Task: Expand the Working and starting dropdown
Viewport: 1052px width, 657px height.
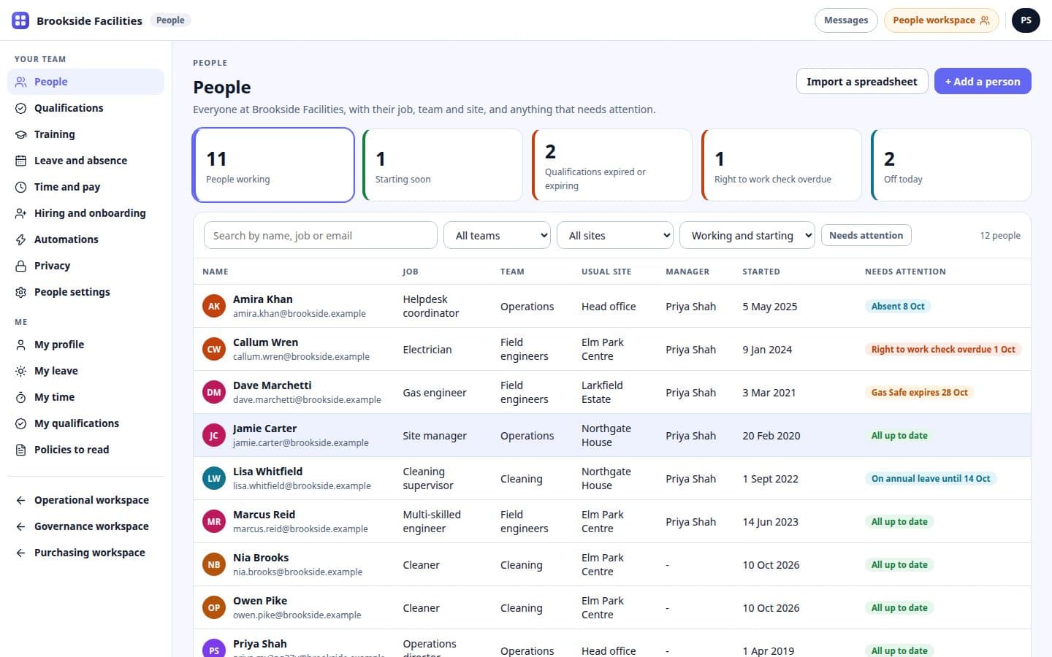Action: pyautogui.click(x=747, y=235)
